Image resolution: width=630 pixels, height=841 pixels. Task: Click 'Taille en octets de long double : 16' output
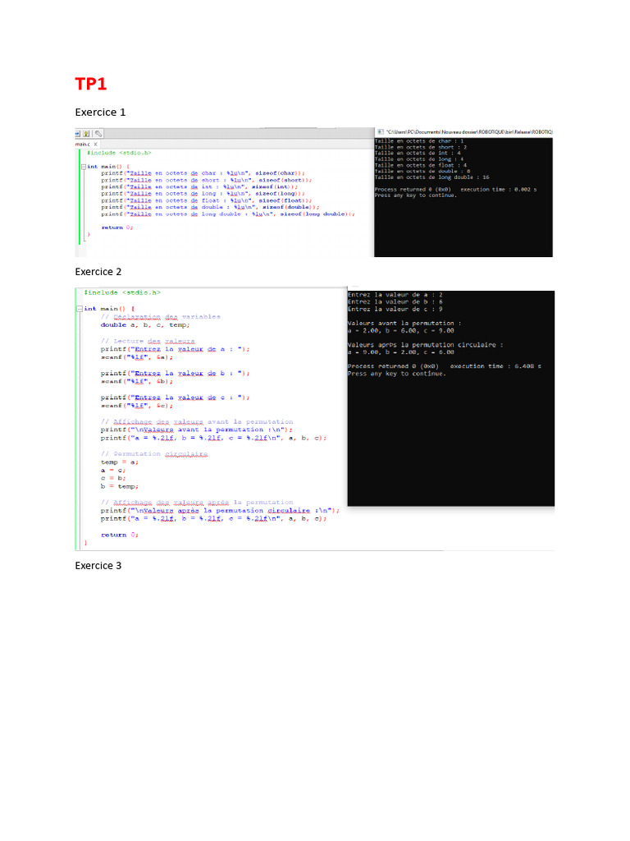431,177
